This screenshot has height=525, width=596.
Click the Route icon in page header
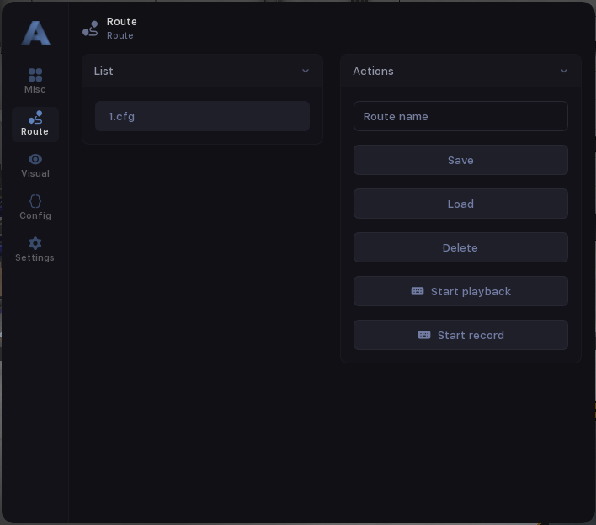(90, 29)
